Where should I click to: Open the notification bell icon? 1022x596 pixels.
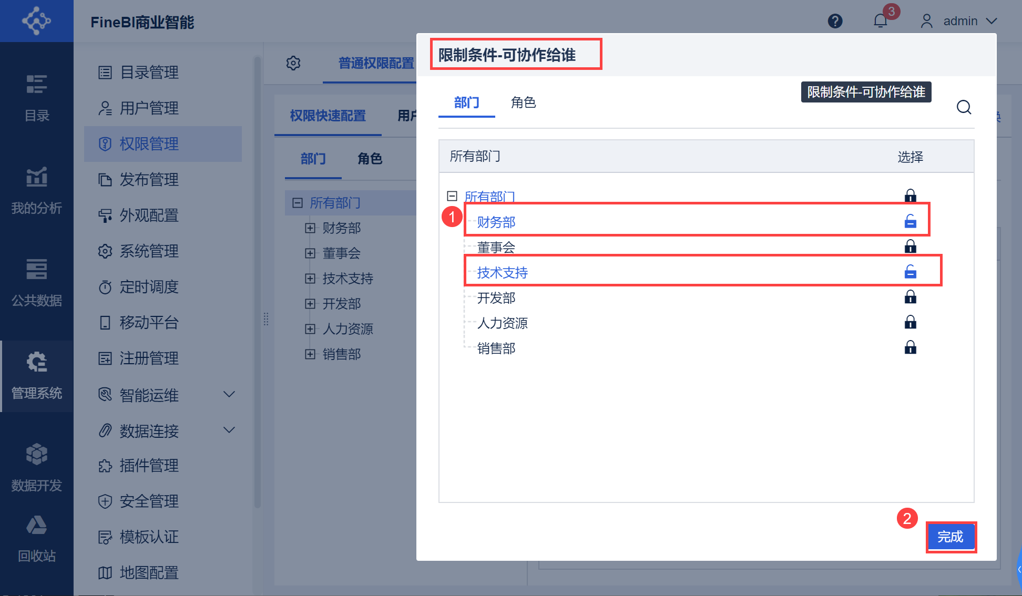(x=881, y=21)
